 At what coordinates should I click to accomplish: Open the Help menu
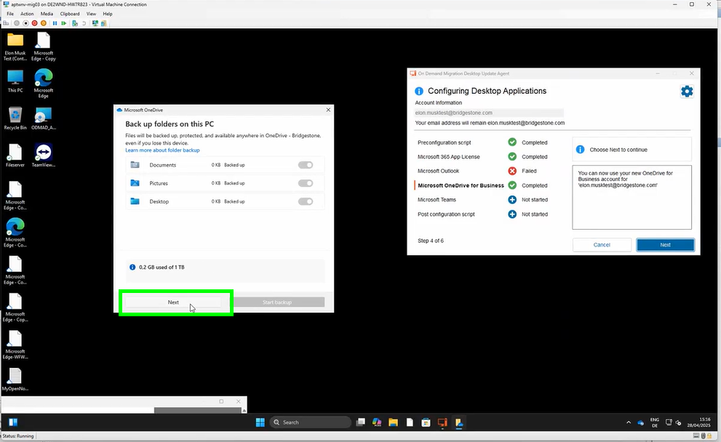point(108,14)
